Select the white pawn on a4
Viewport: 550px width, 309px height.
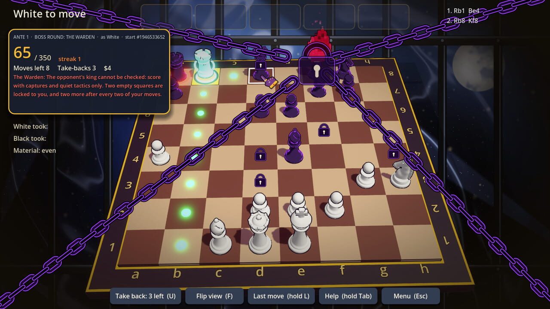[x=159, y=153]
